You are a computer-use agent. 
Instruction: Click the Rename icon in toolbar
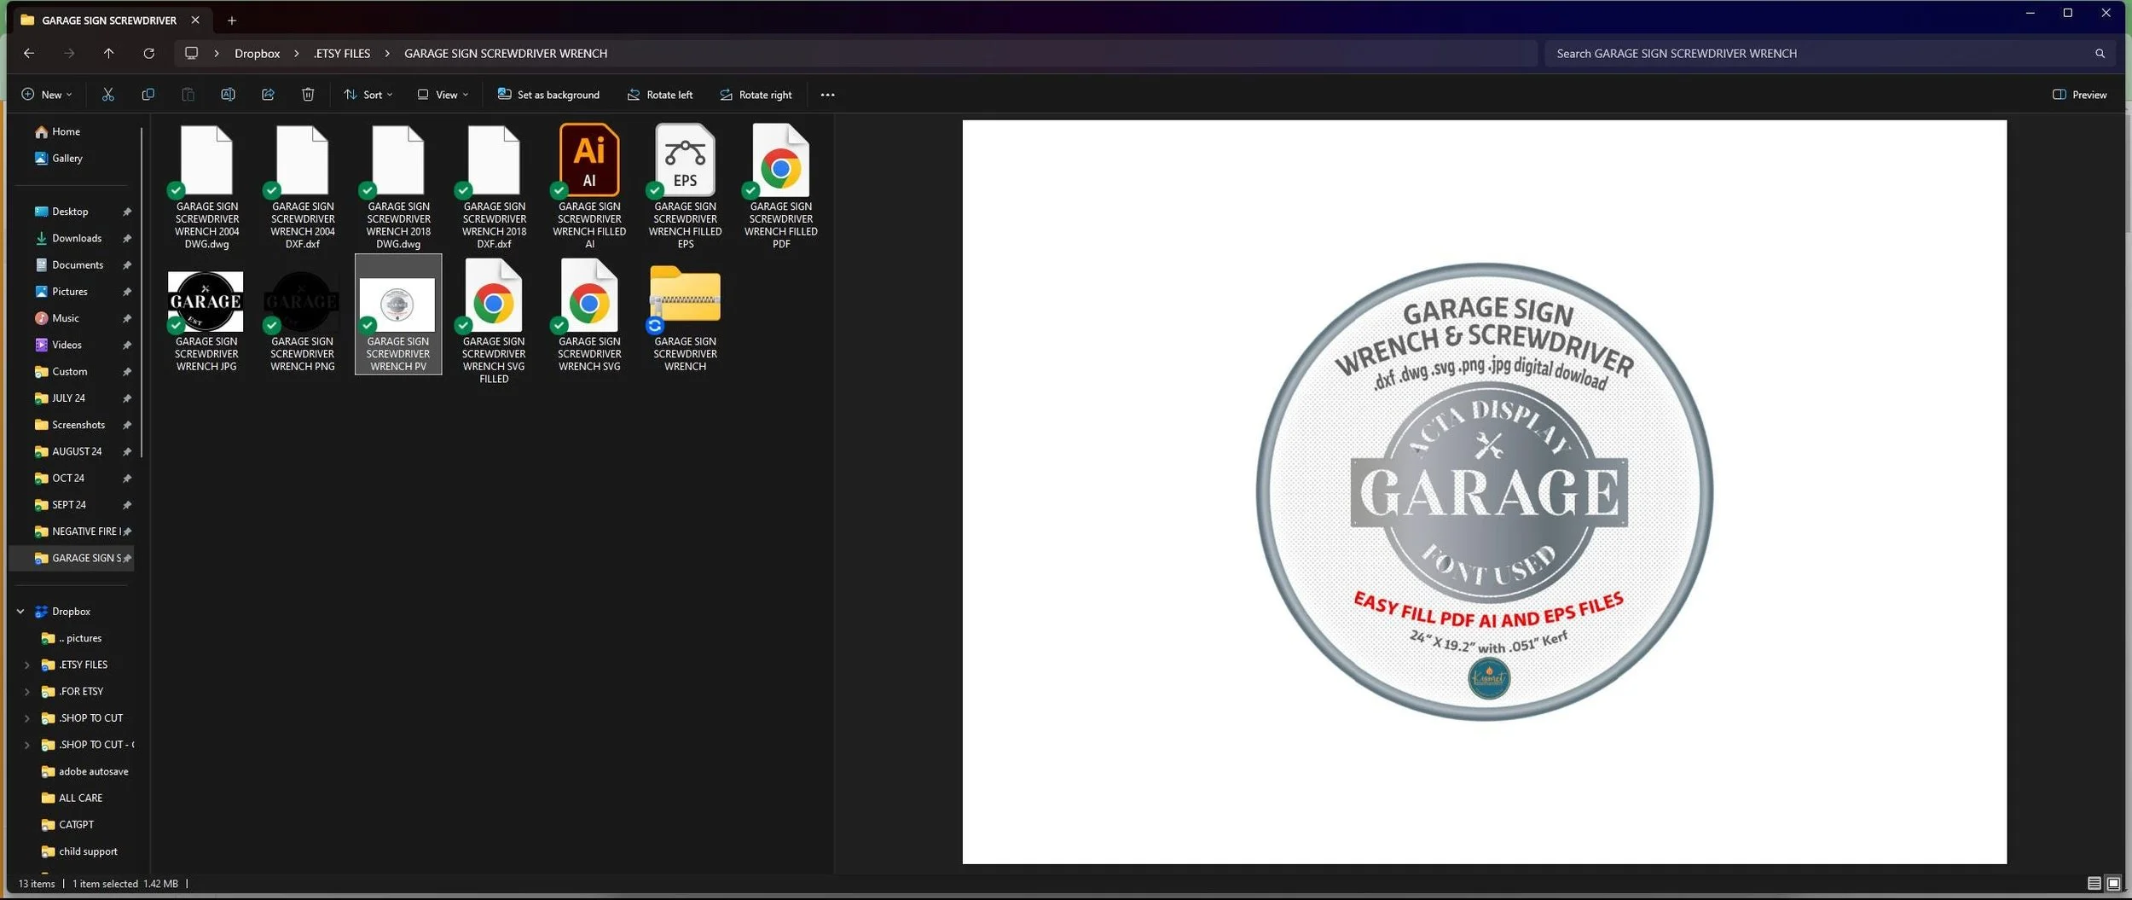228,95
